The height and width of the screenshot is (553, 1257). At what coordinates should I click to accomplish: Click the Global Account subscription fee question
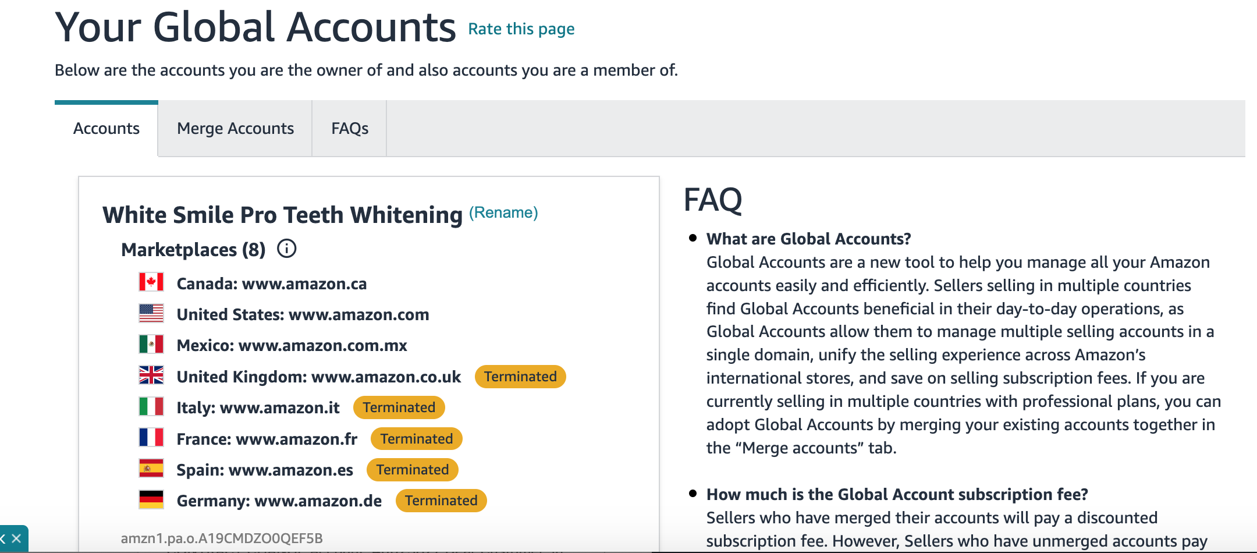point(897,494)
